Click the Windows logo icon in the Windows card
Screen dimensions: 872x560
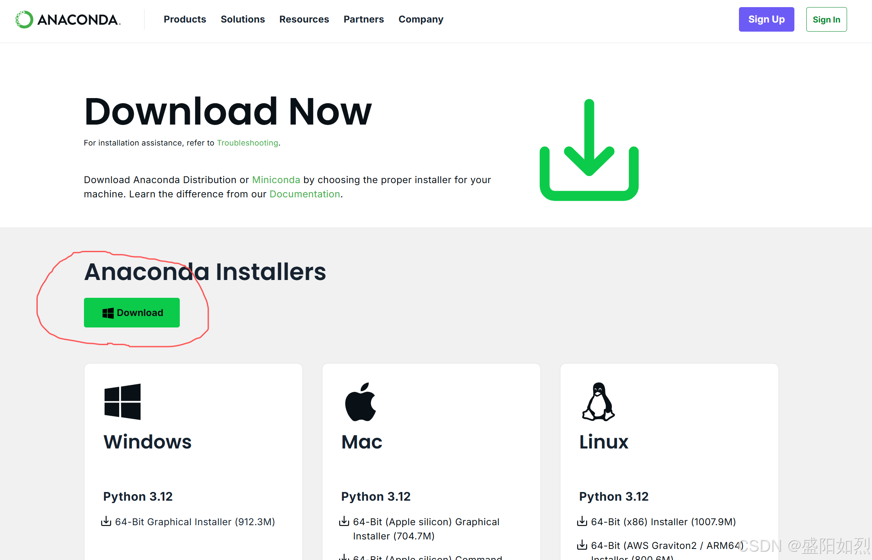pos(122,401)
